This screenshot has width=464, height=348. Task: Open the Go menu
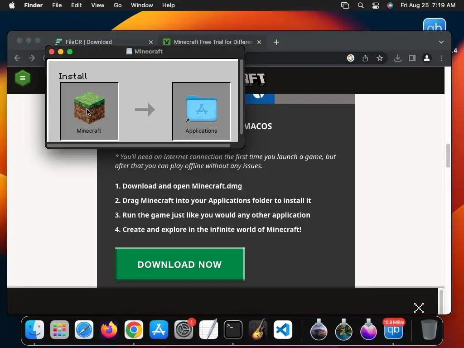118,5
